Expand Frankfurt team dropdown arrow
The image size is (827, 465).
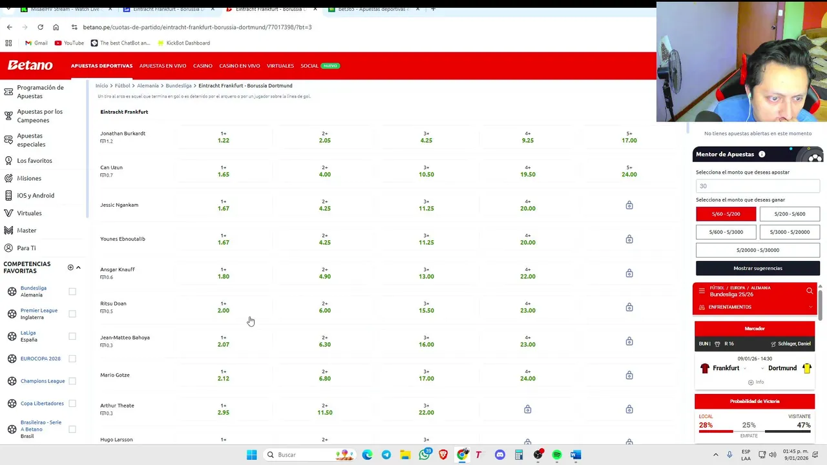[745, 369]
